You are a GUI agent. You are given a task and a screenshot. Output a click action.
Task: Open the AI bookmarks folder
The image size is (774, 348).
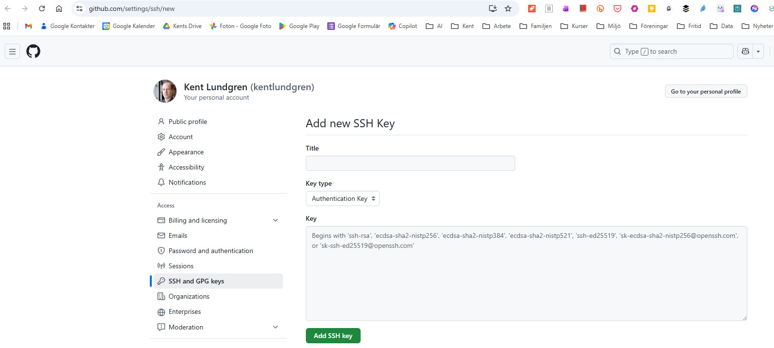[x=434, y=26]
